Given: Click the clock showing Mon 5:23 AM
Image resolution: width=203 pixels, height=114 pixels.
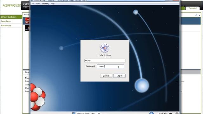Looking at the screenshot, I should [165, 113].
